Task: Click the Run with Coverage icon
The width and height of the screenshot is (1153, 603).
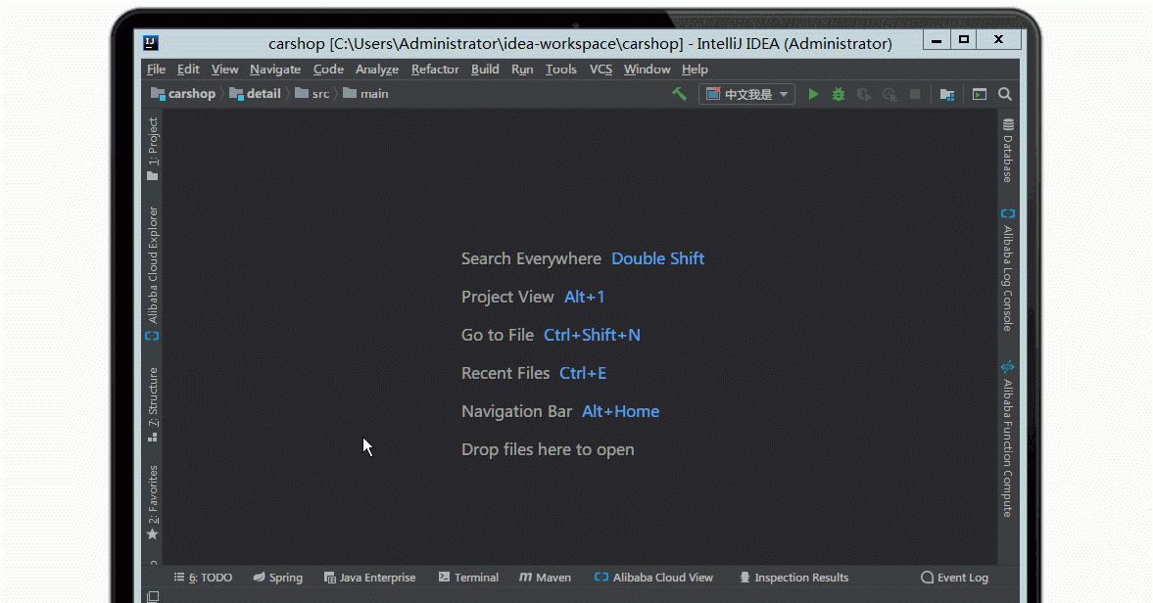Action: point(864,94)
